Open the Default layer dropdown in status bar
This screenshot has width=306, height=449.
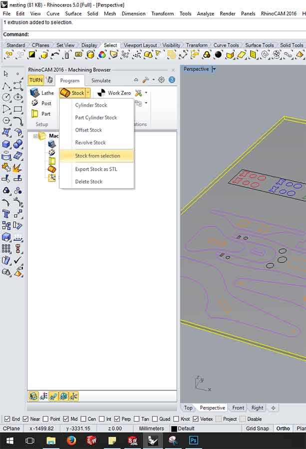(186, 429)
